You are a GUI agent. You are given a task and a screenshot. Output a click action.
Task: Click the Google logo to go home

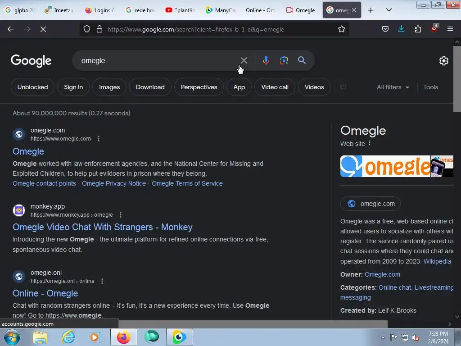31,61
